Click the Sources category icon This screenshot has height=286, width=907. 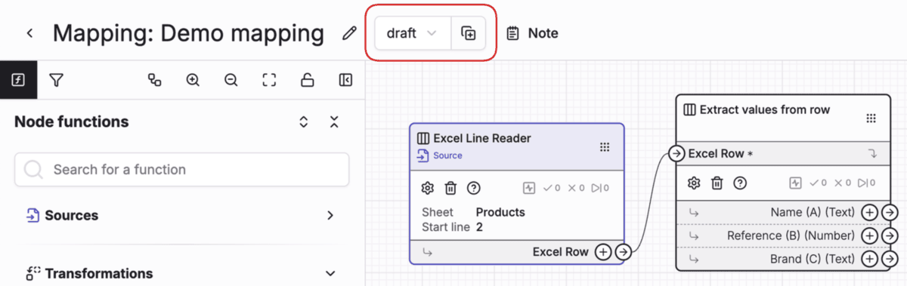33,216
